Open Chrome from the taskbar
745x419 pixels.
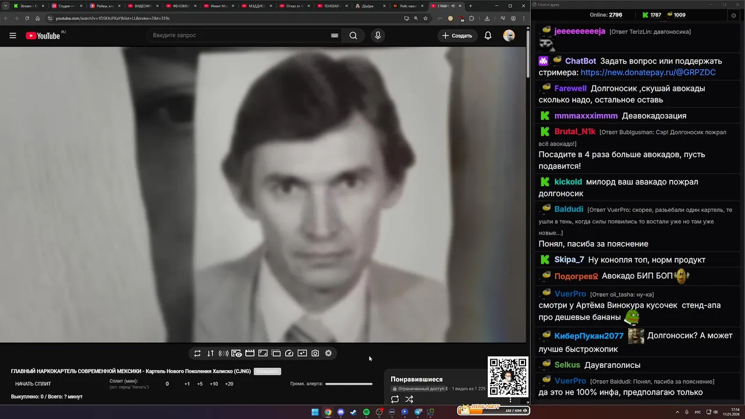(x=328, y=412)
